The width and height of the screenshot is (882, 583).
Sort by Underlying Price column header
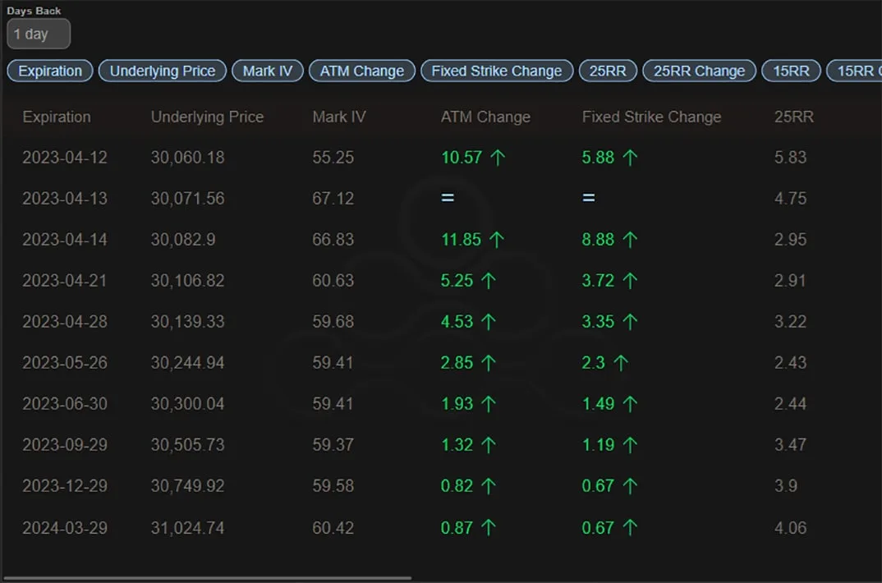[207, 117]
